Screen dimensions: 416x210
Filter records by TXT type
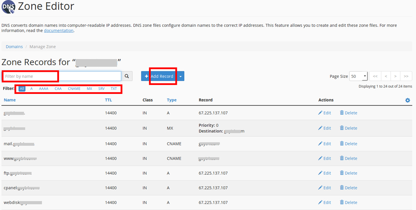click(114, 89)
